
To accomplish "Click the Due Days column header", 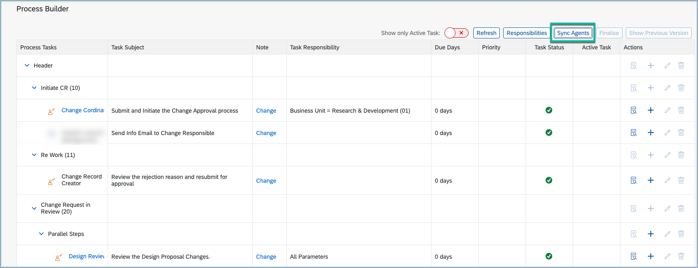I will [x=447, y=47].
